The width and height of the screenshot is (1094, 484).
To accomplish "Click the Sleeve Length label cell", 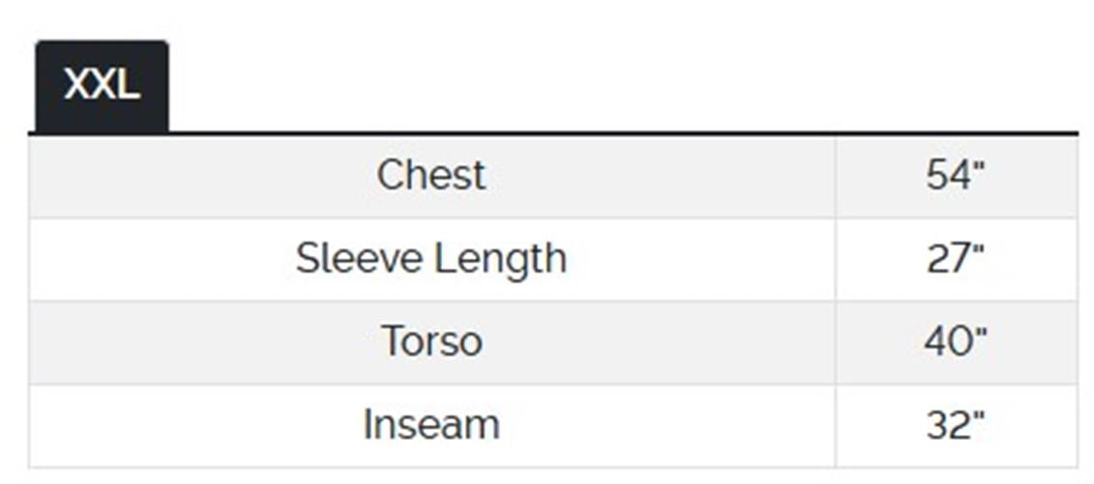I will 431,259.
